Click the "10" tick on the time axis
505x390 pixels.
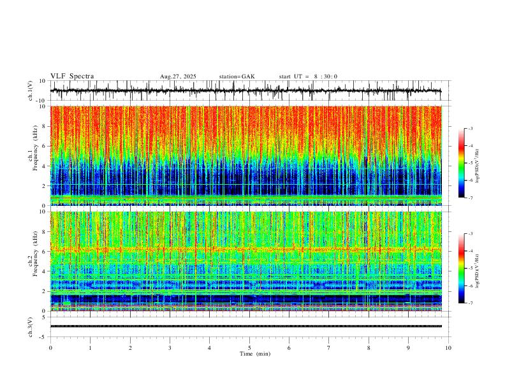448,348
